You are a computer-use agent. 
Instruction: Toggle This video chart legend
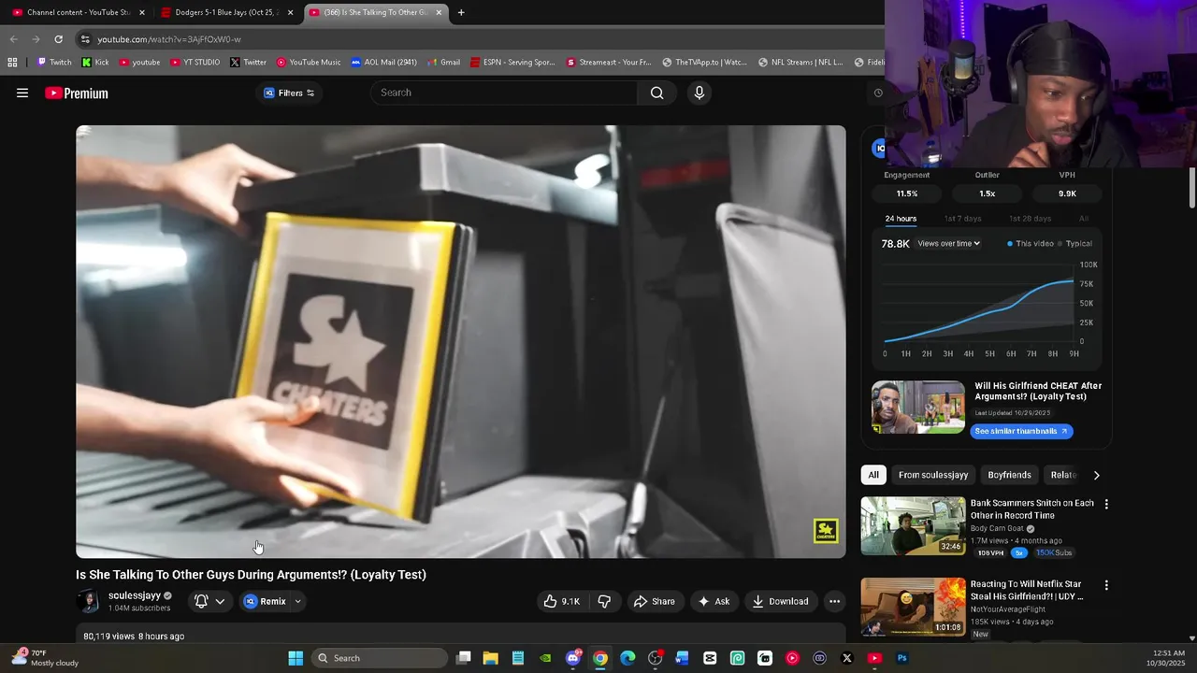point(1030,244)
